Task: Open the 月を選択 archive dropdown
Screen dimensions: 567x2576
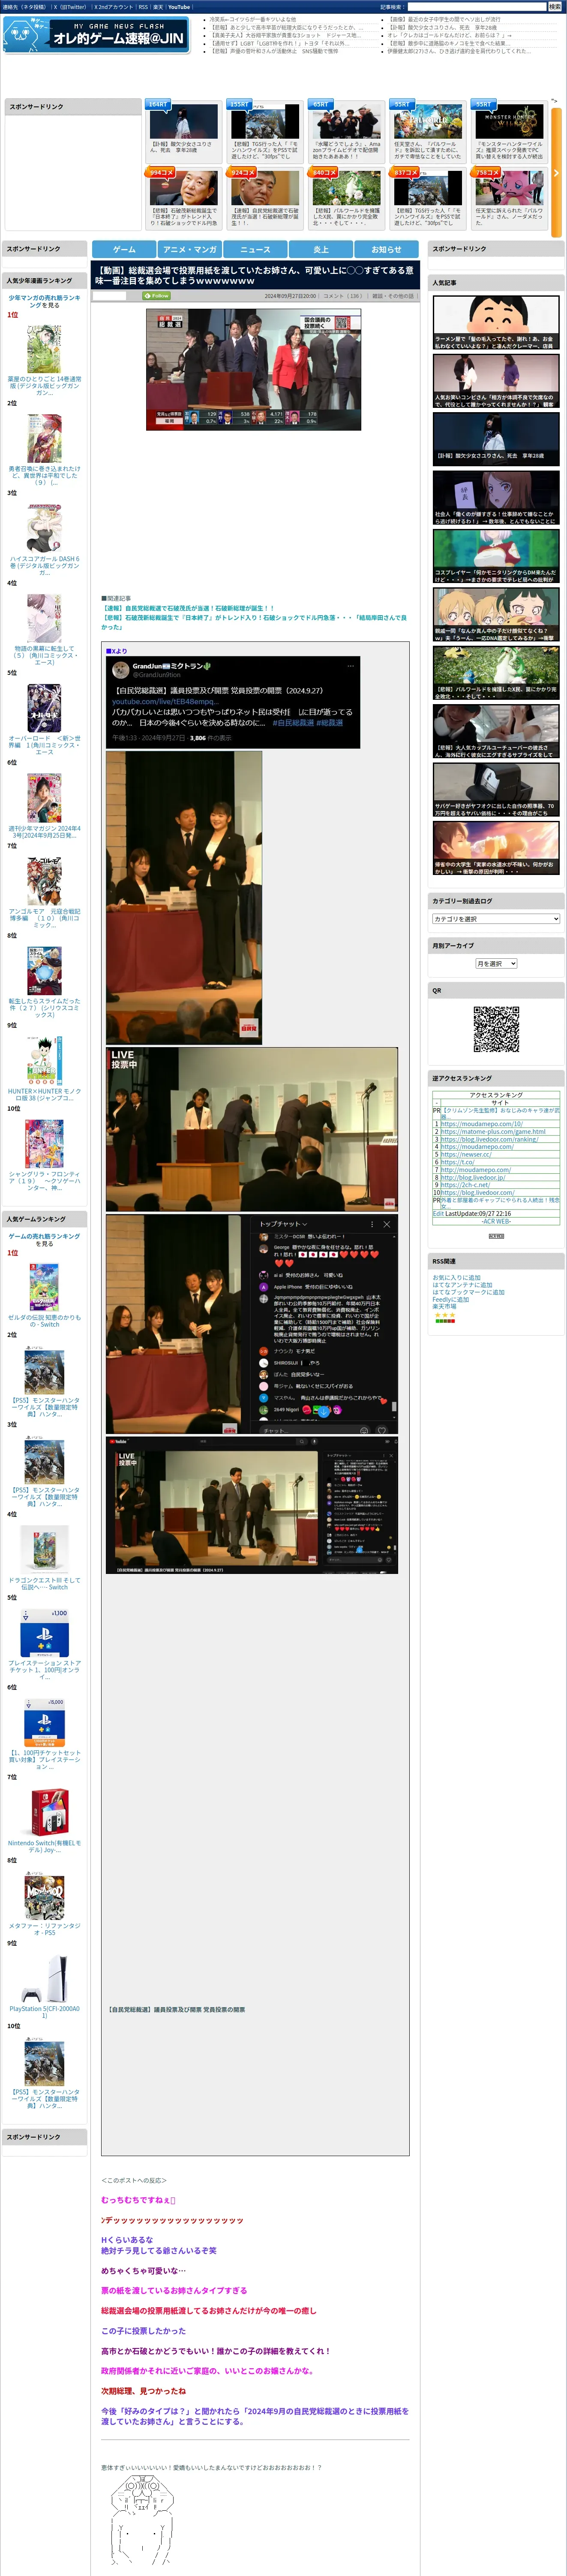Action: (496, 963)
